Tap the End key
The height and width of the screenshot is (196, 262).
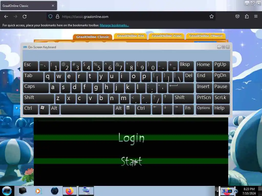[x=204, y=77]
